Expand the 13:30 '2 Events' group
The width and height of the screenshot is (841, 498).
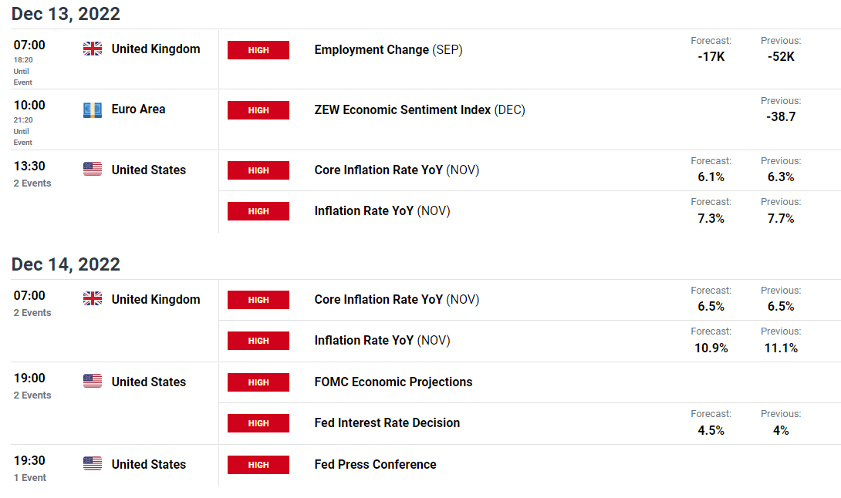click(x=32, y=183)
